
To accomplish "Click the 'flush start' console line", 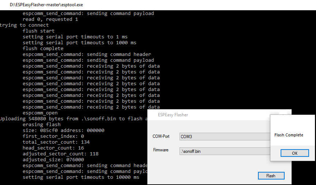I will (x=38, y=31).
